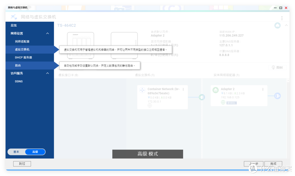
Task: Click the 完成 finish button
Action: click(x=273, y=164)
